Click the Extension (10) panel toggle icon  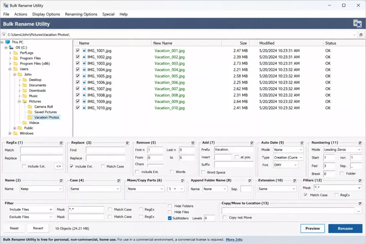coord(295,180)
